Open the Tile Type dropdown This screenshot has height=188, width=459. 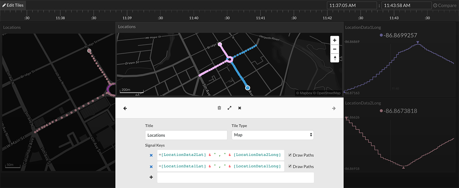click(272, 135)
